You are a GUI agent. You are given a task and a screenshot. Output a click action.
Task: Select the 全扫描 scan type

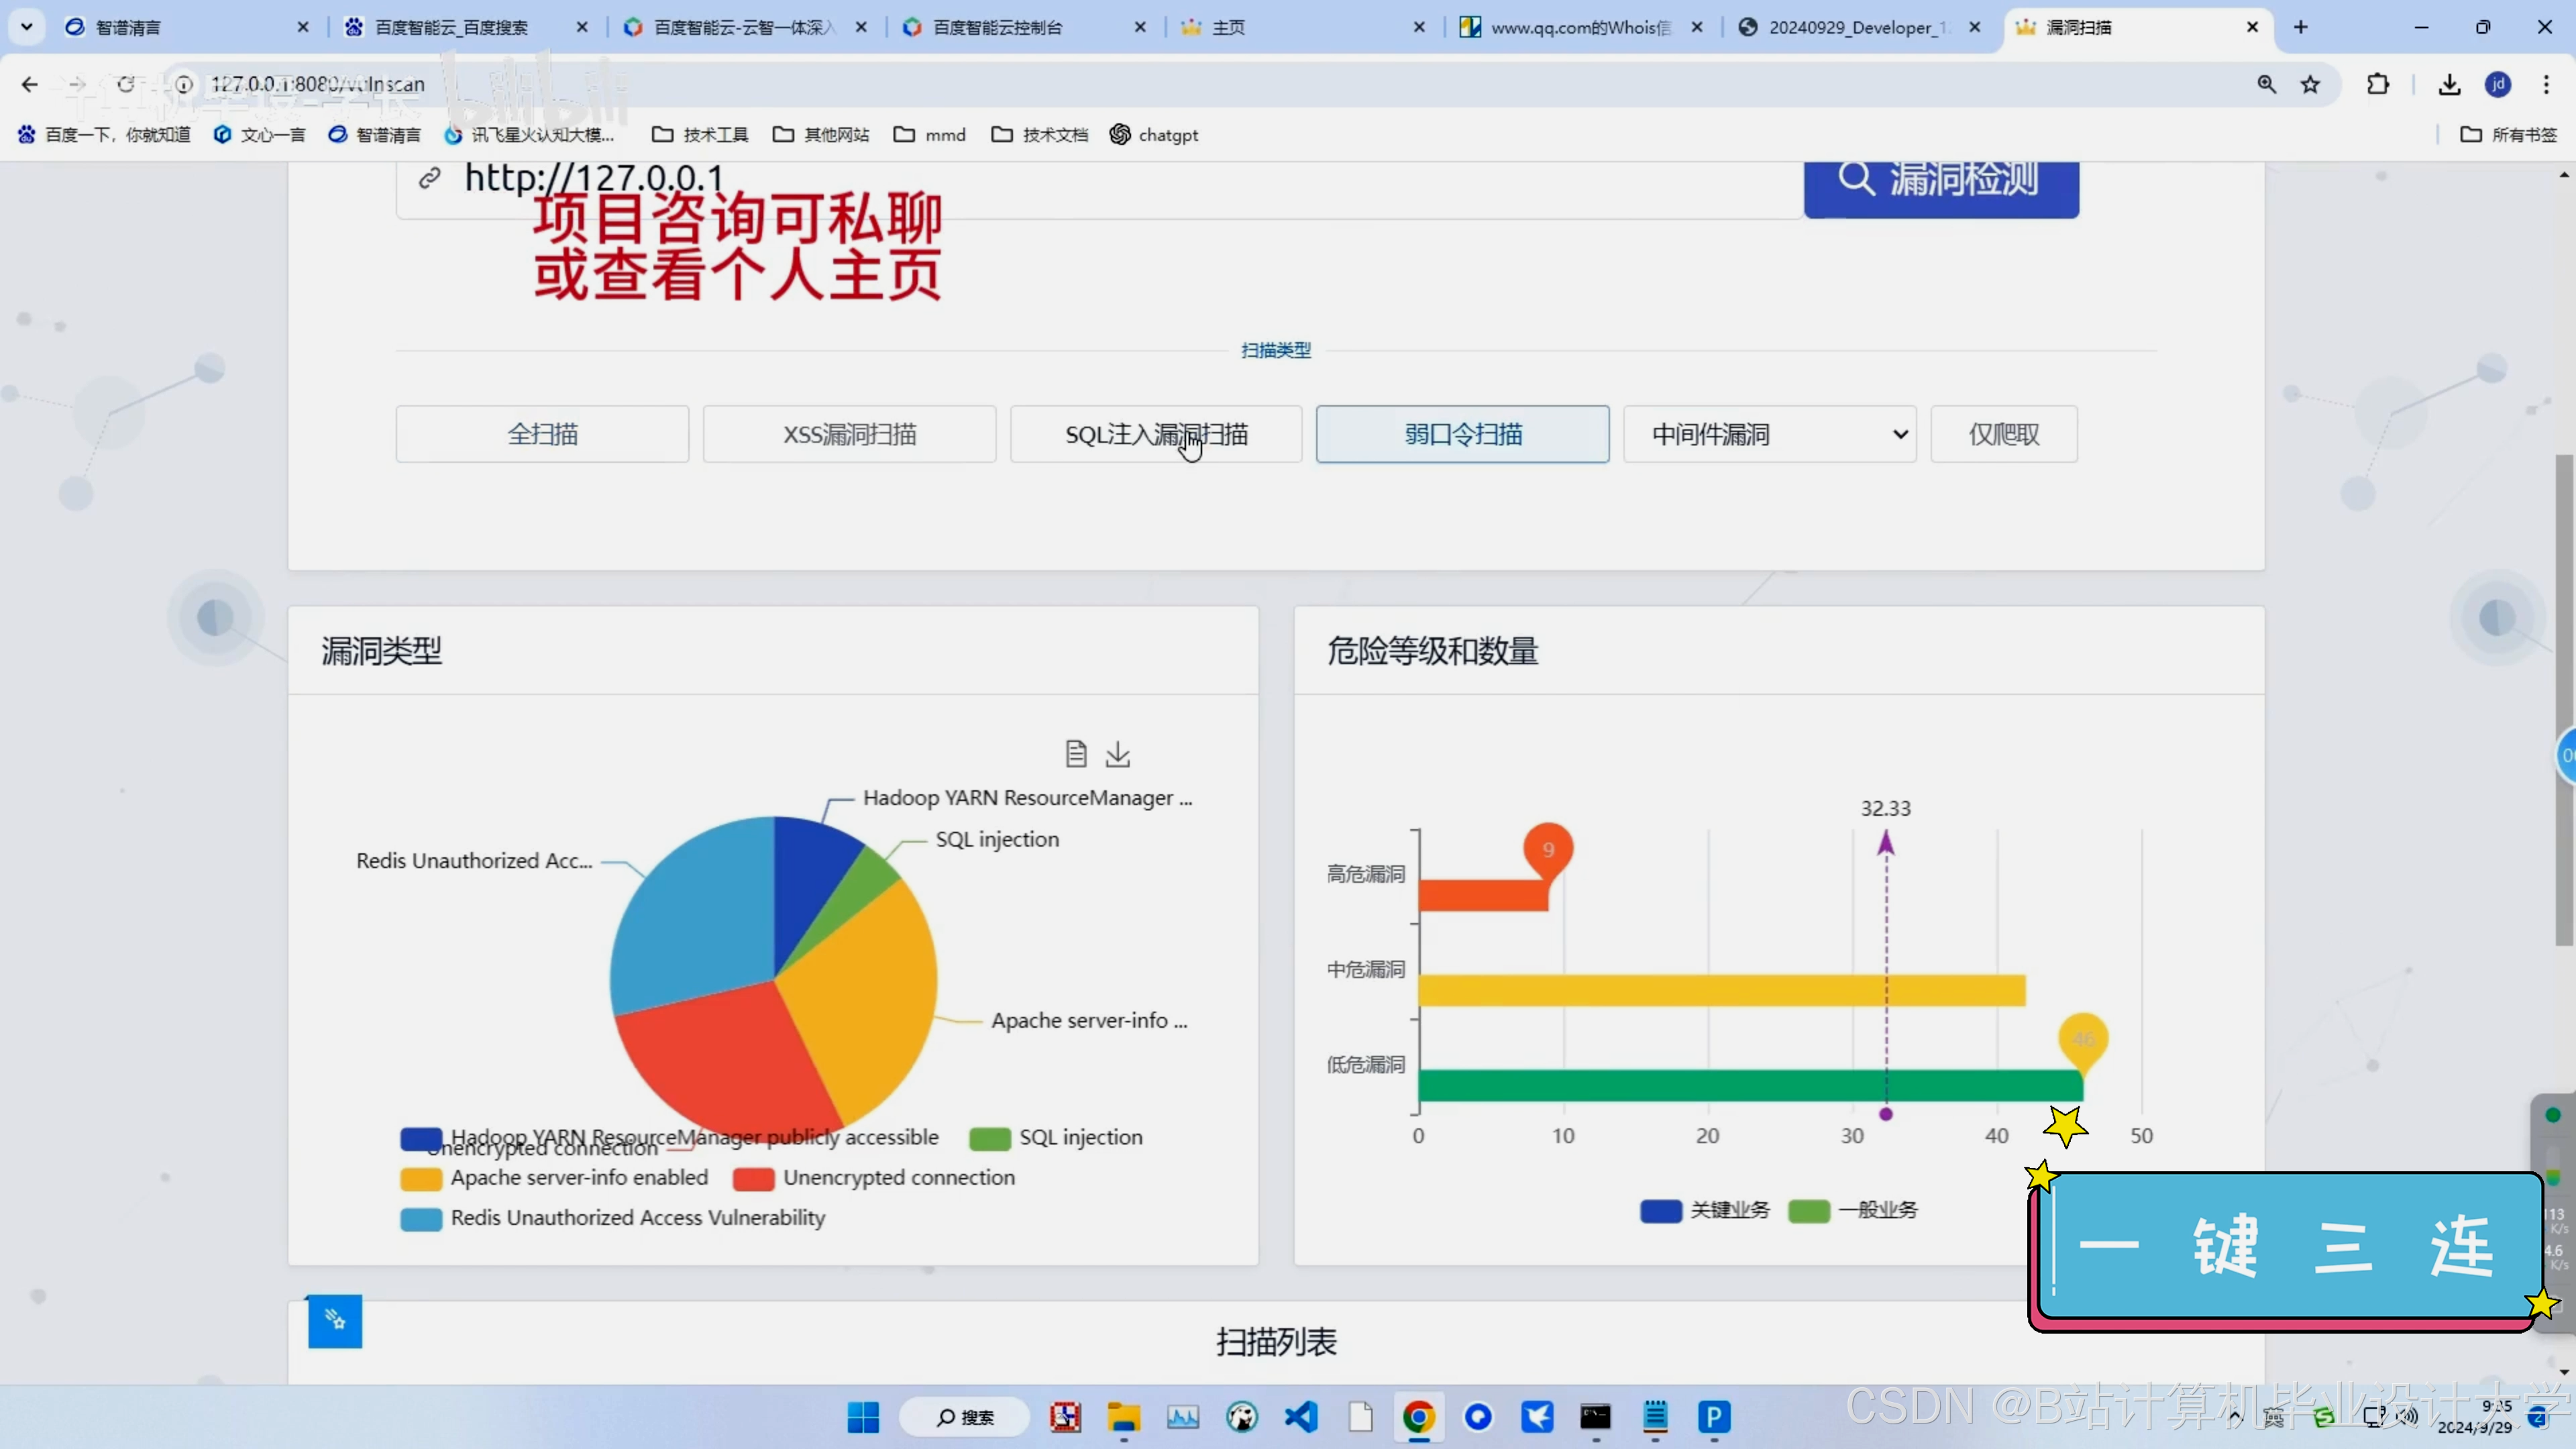[542, 434]
